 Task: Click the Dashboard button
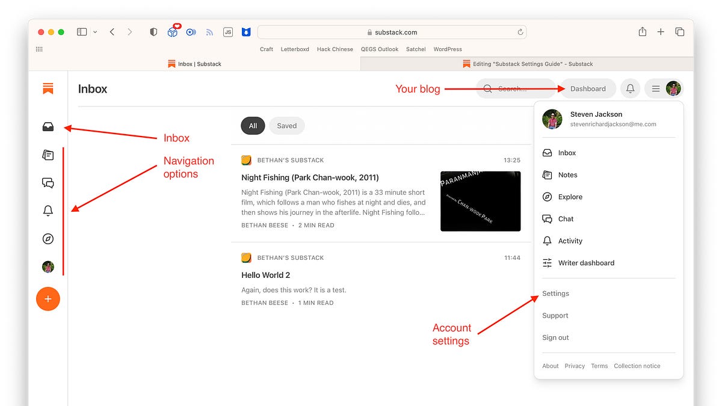pyautogui.click(x=588, y=88)
